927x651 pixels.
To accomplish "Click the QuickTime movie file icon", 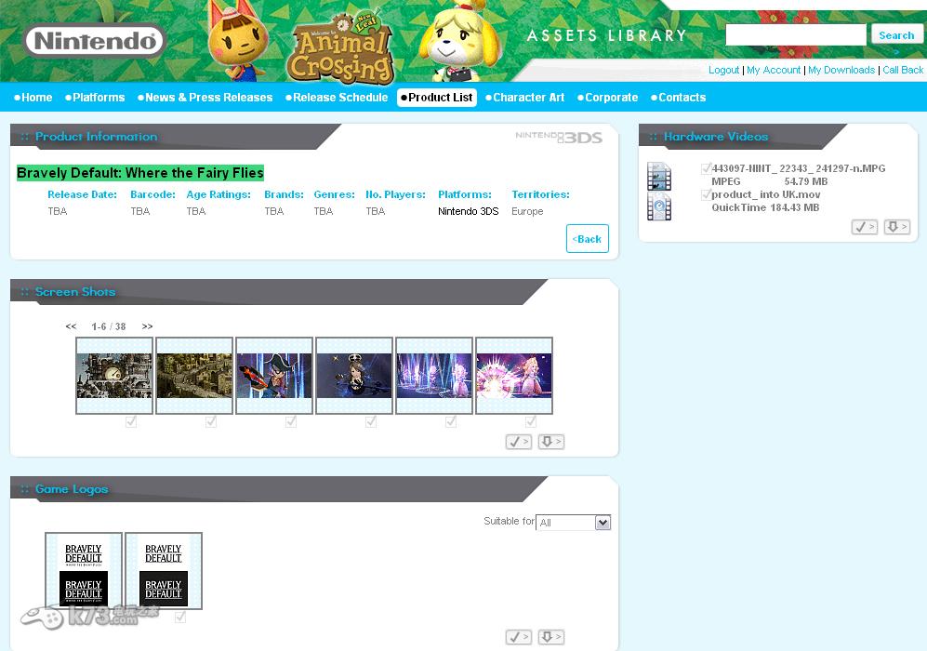I will [659, 207].
